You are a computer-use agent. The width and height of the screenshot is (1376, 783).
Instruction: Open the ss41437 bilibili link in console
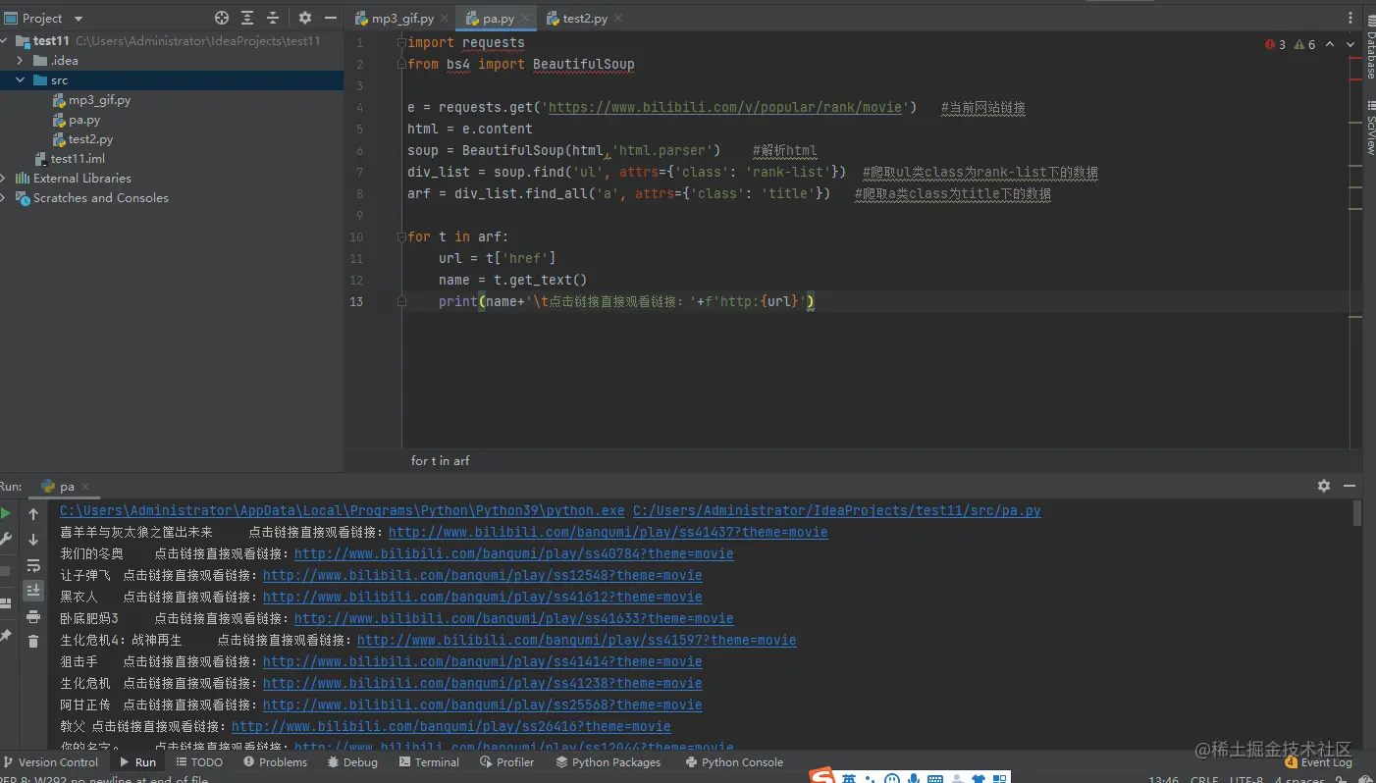[609, 532]
